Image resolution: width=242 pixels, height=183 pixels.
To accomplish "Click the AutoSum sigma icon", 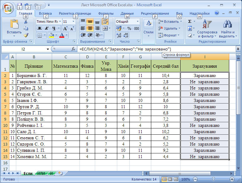I will coord(190,22).
